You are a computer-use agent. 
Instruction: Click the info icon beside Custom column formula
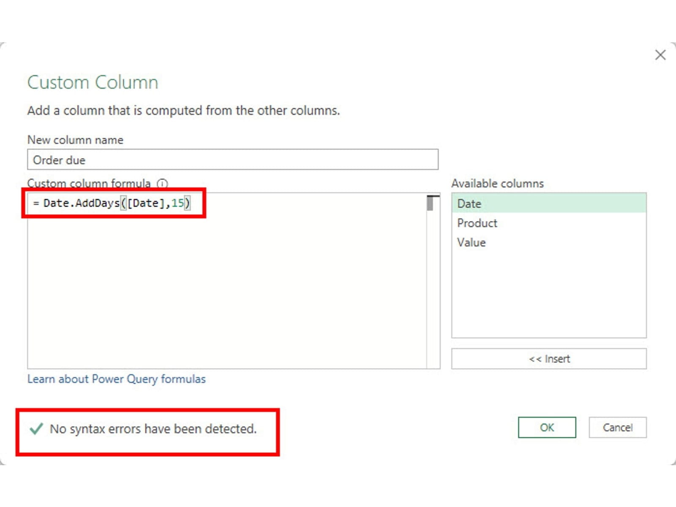pyautogui.click(x=162, y=184)
